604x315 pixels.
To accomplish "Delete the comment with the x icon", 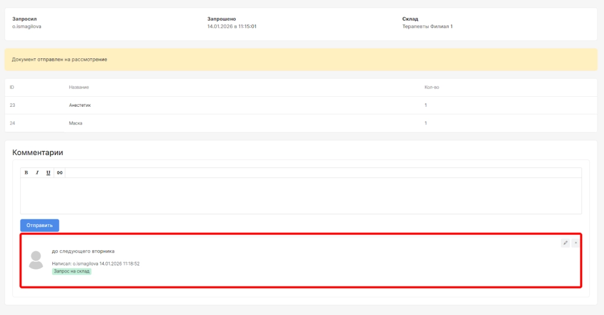I will [x=576, y=242].
